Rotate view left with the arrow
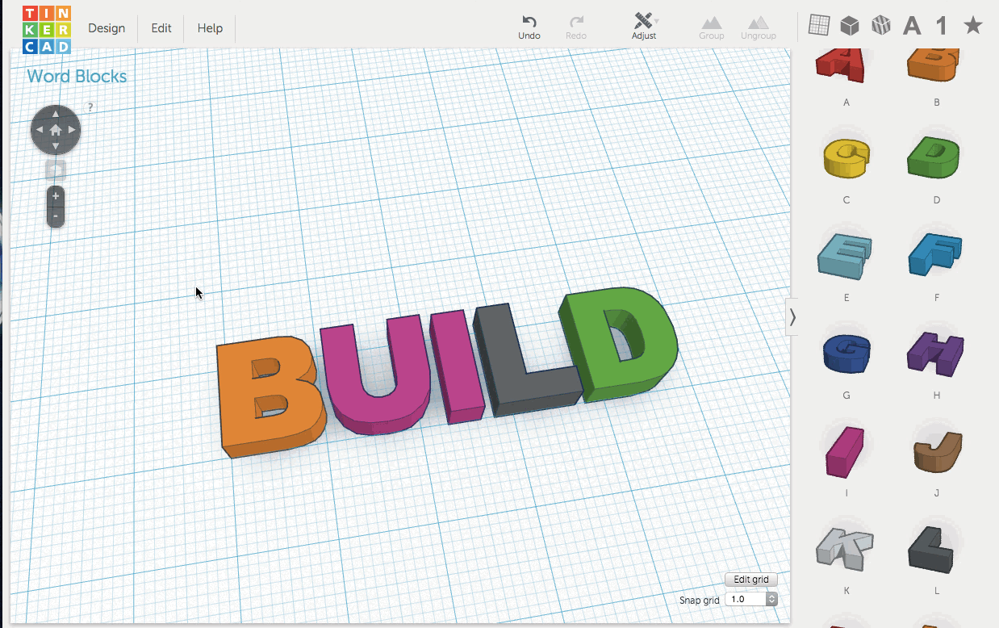 pos(40,129)
